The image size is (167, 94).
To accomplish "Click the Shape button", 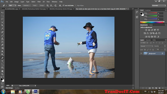I will point(42,5).
